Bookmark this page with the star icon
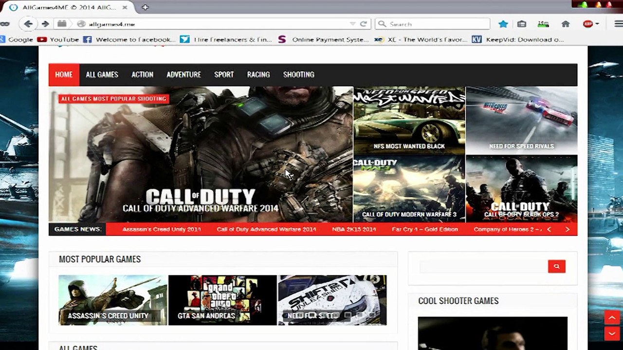Screen dimensions: 623x350 503,24
